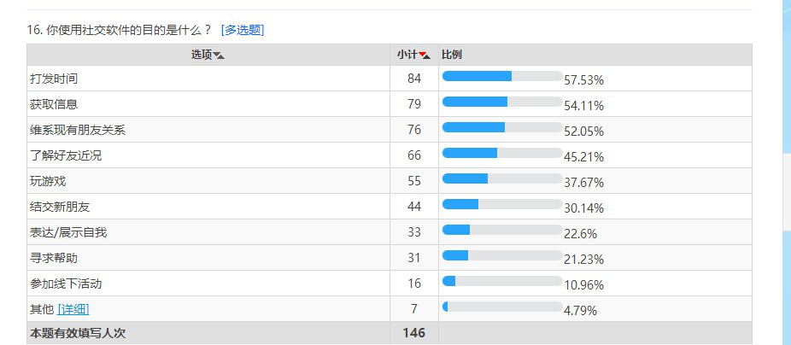Click the 获取信息 percentage bar

pos(501,102)
